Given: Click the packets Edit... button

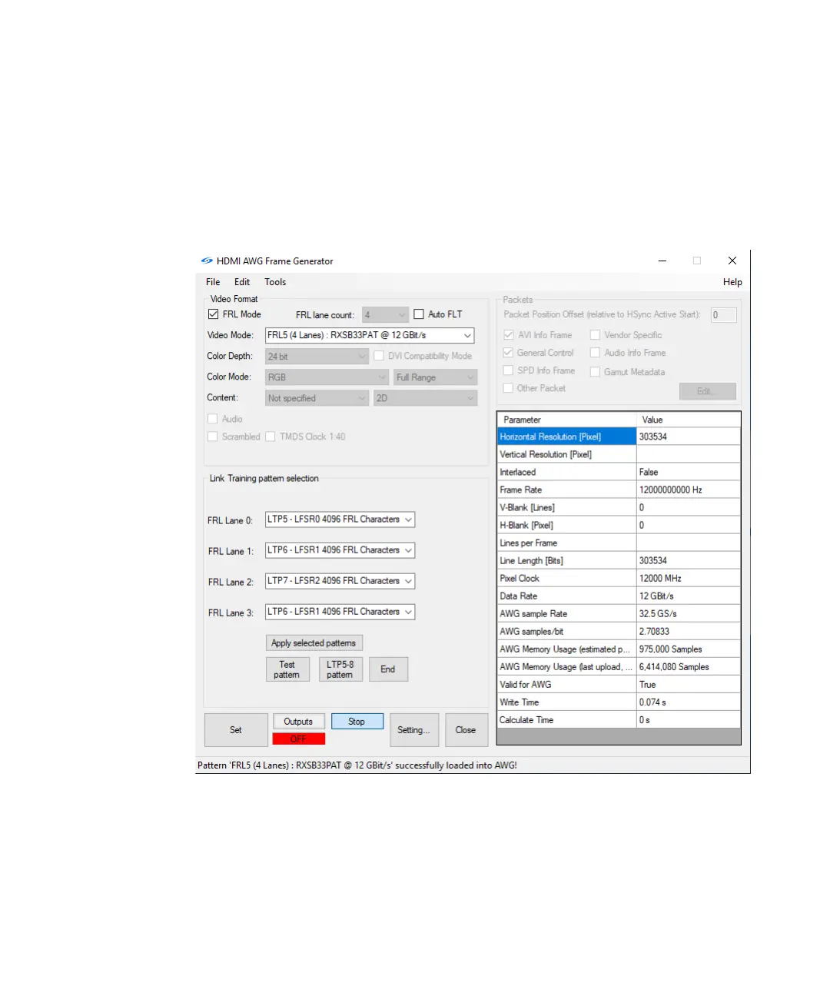Looking at the screenshot, I should point(707,391).
